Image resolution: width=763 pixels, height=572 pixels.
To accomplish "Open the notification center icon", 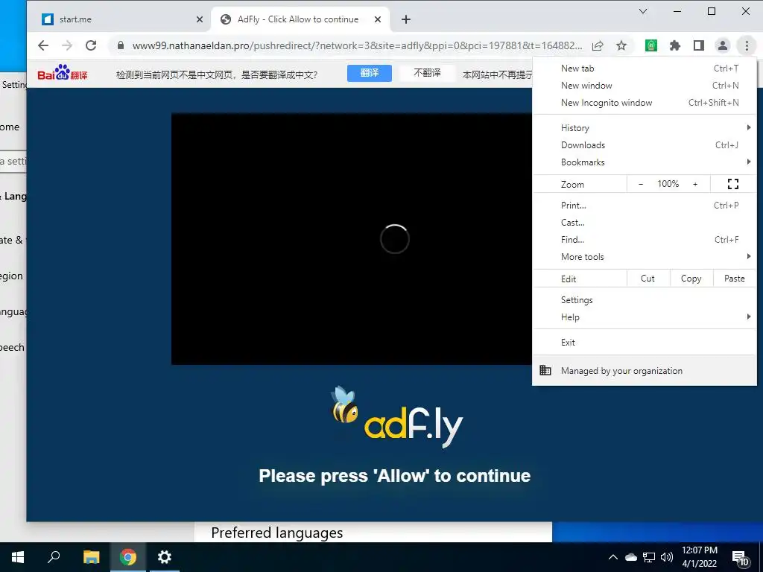I will tap(740, 558).
